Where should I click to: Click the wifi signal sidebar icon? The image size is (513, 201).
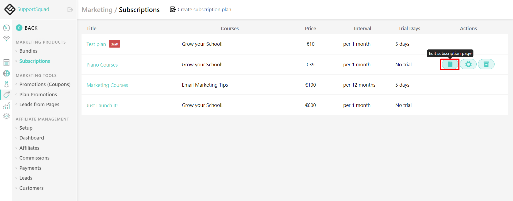pos(6,39)
